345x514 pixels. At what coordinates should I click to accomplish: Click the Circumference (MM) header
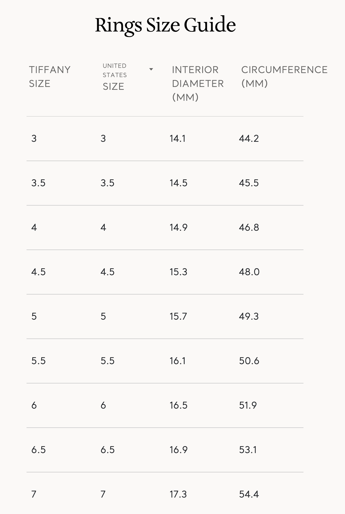click(x=284, y=77)
